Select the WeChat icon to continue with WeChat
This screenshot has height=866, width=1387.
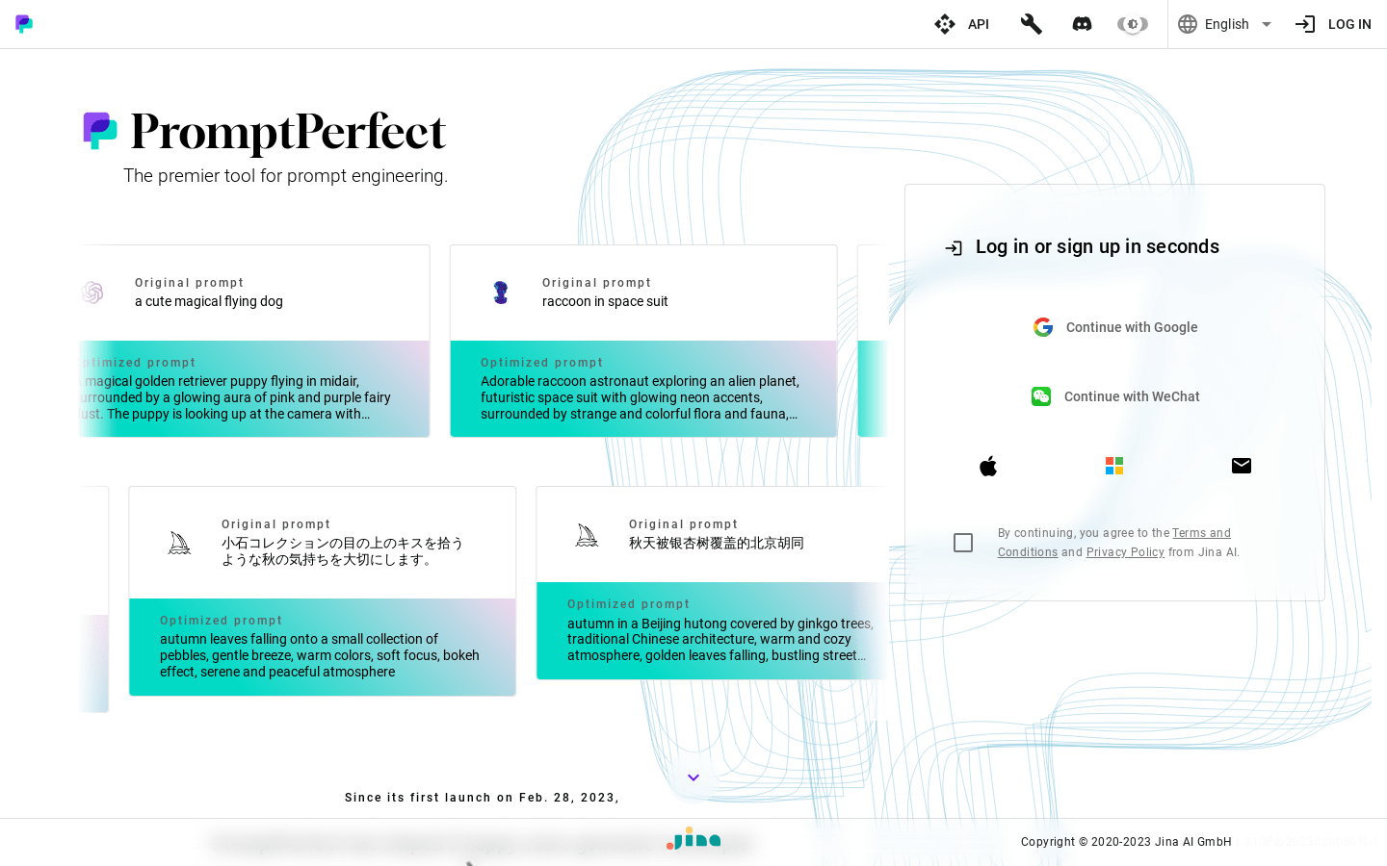pyautogui.click(x=1041, y=396)
